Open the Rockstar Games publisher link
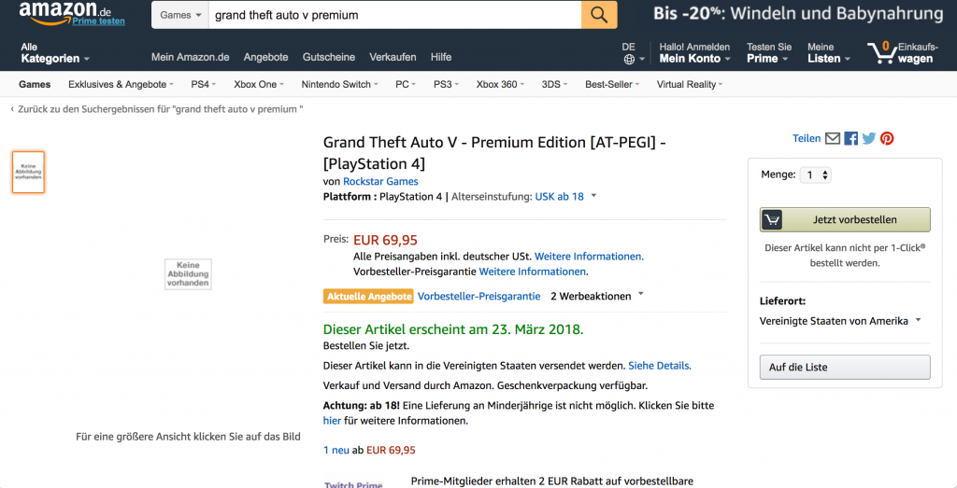The image size is (957, 488). [380, 181]
